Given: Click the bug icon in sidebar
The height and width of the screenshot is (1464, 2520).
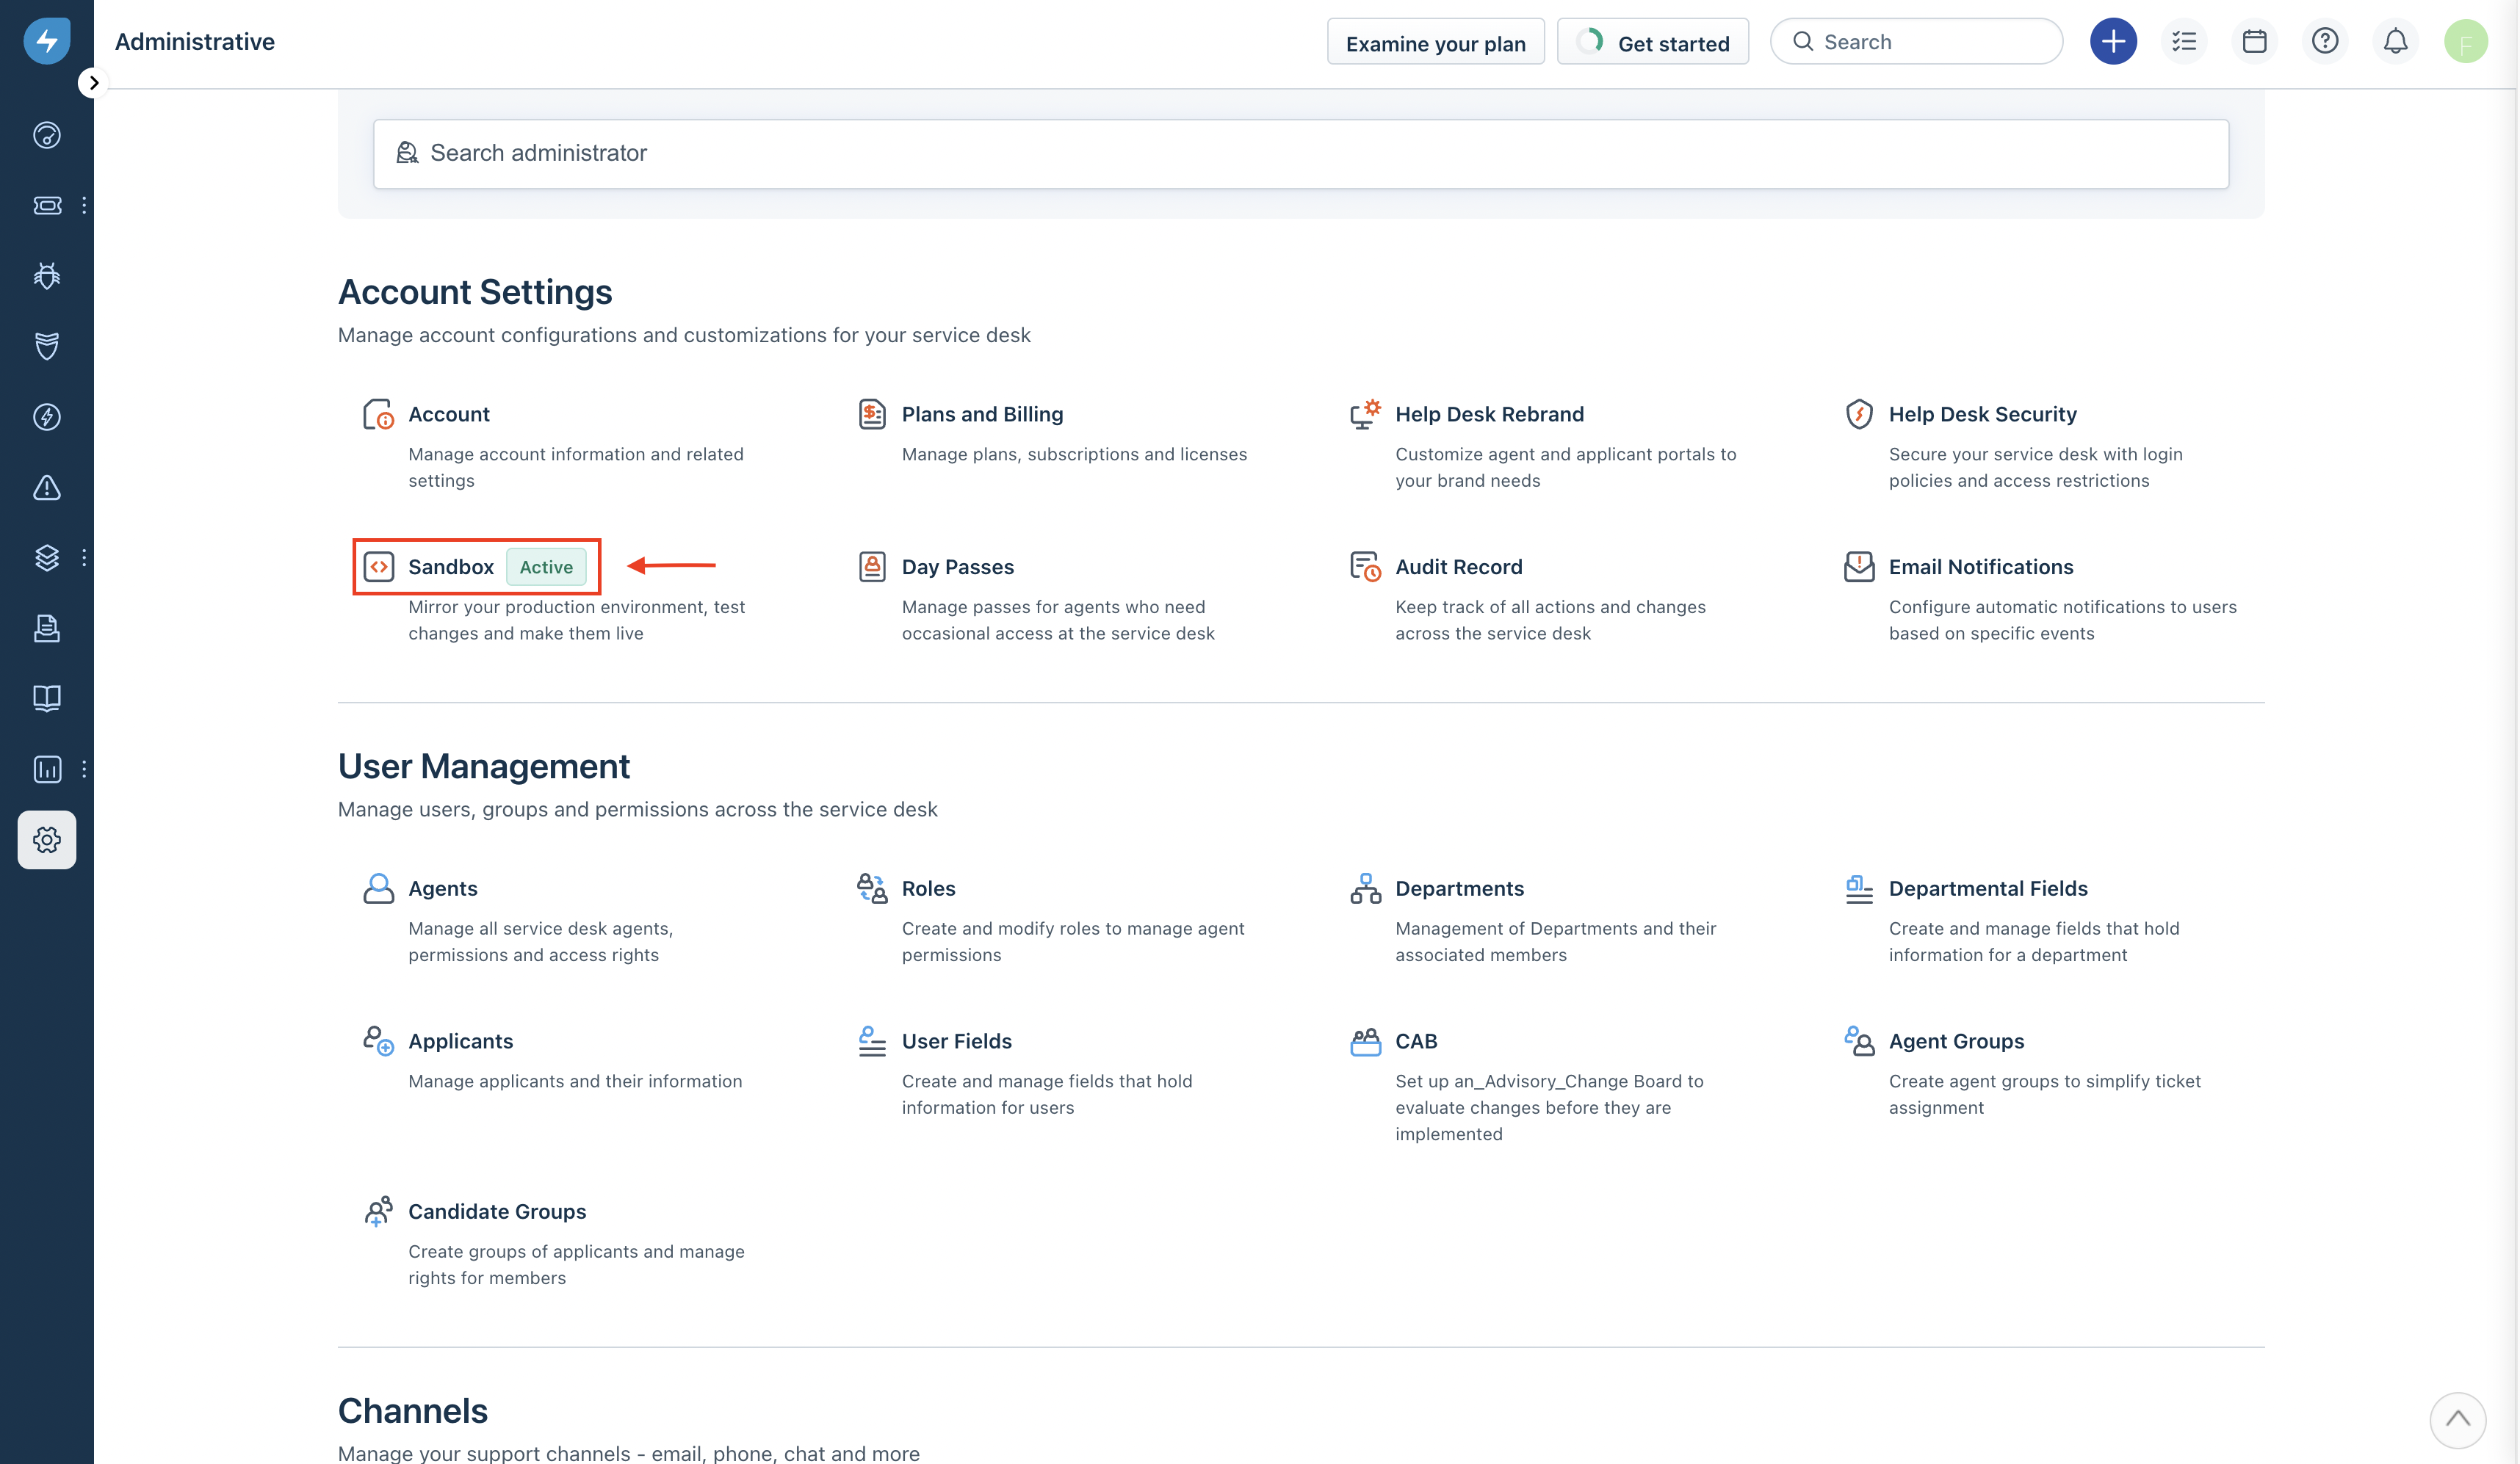Looking at the screenshot, I should point(47,275).
